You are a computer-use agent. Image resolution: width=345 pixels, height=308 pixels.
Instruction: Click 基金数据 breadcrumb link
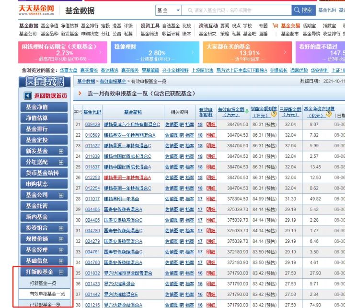[86, 81]
